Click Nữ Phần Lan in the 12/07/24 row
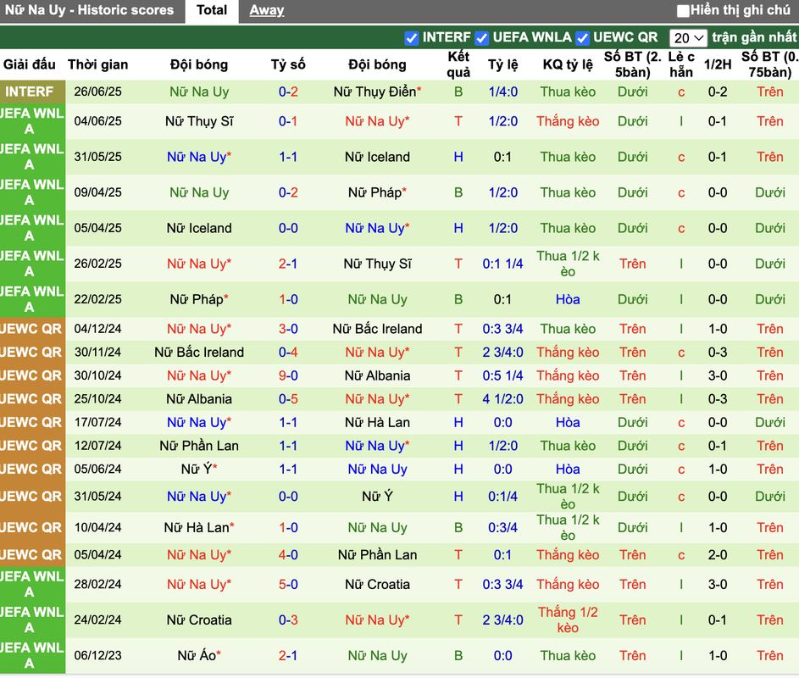The image size is (799, 678). 199,446
